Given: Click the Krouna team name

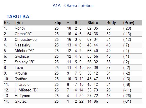Looking at the screenshot, I should click(x=21, y=73).
